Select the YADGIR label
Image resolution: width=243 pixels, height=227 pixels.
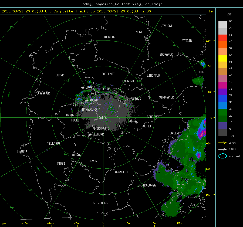(187, 41)
